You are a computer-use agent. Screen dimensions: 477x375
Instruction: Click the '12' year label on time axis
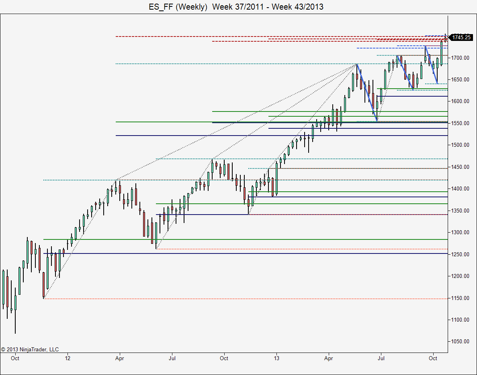(x=68, y=358)
